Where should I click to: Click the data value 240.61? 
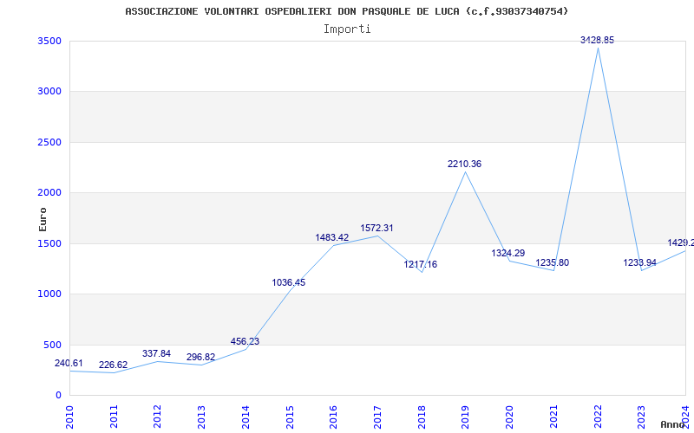tap(69, 363)
